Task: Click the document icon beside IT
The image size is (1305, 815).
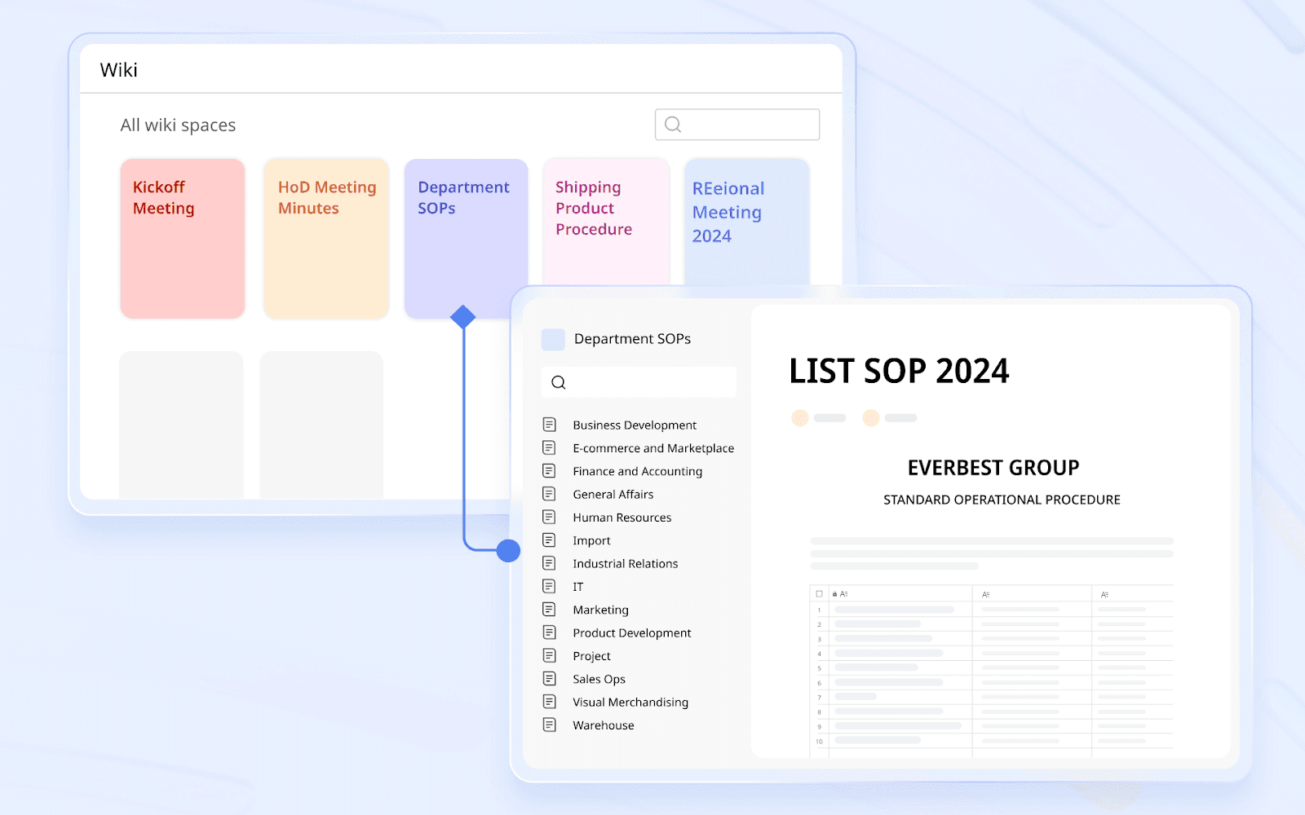Action: click(x=551, y=585)
